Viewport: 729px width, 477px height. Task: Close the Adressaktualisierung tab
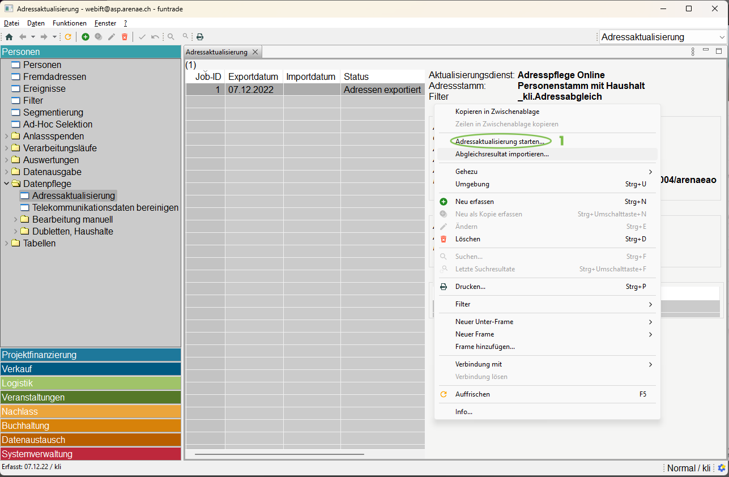(255, 52)
